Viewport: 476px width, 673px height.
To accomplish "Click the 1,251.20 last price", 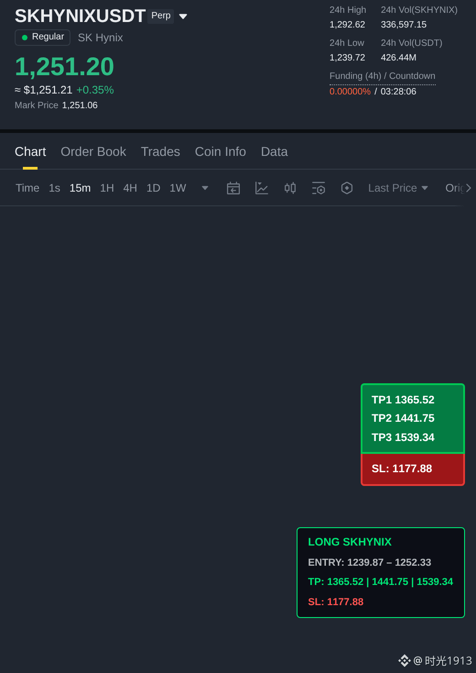I will click(x=64, y=66).
